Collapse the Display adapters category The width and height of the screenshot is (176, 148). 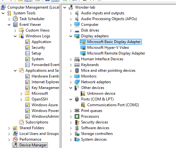(x=71, y=36)
